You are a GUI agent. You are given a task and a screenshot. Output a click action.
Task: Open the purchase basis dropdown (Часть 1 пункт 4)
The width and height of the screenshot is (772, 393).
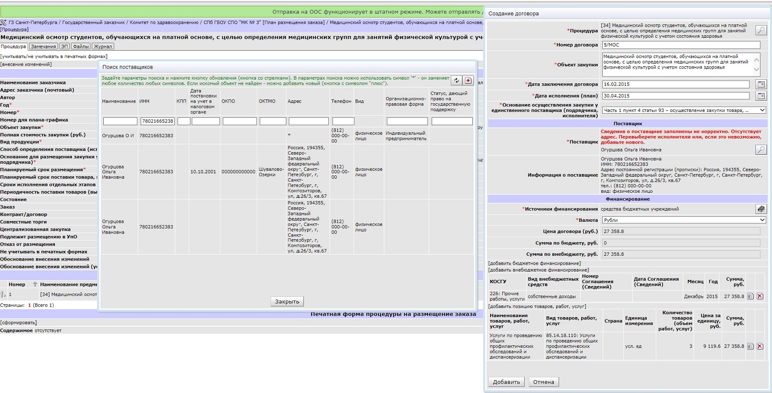[x=684, y=110]
